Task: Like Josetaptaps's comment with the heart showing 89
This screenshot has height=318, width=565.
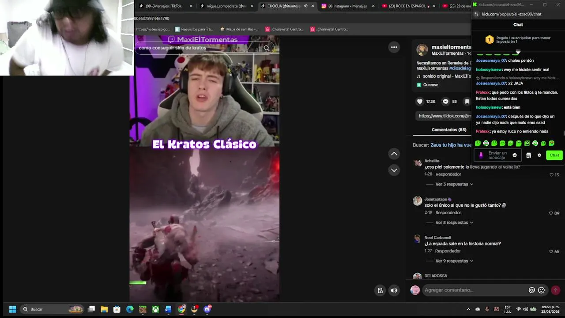Action: 551,213
